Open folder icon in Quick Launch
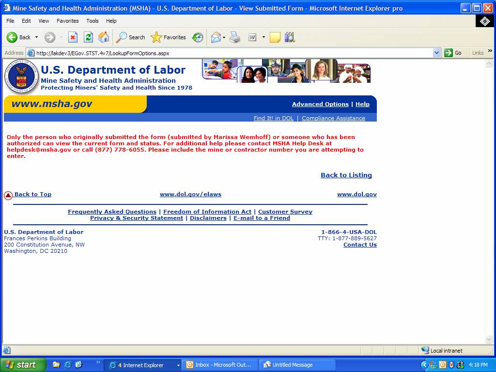 pyautogui.click(x=56, y=365)
